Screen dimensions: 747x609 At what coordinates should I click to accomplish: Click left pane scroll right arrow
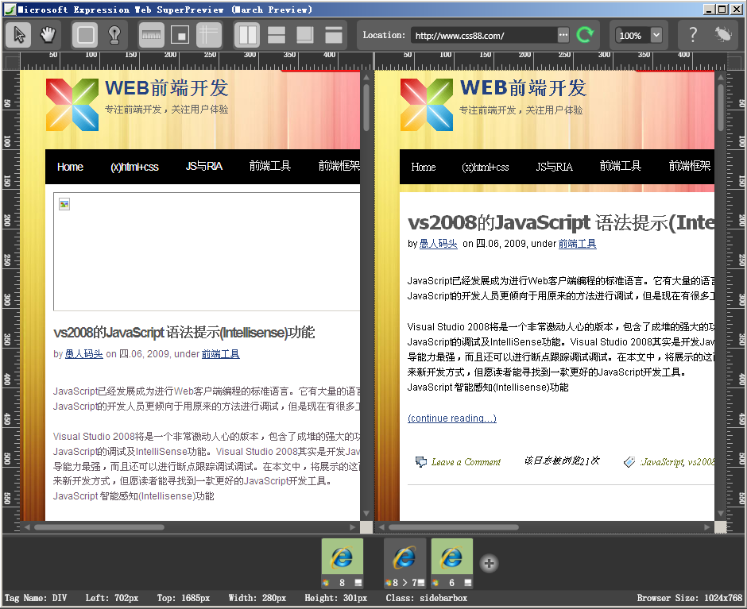(x=353, y=527)
